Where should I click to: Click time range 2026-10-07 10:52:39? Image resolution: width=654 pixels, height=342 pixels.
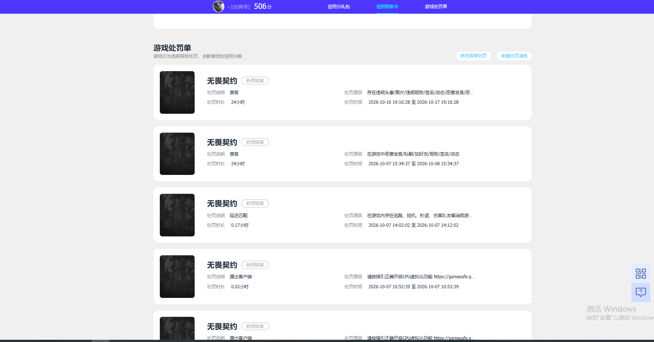coord(413,287)
